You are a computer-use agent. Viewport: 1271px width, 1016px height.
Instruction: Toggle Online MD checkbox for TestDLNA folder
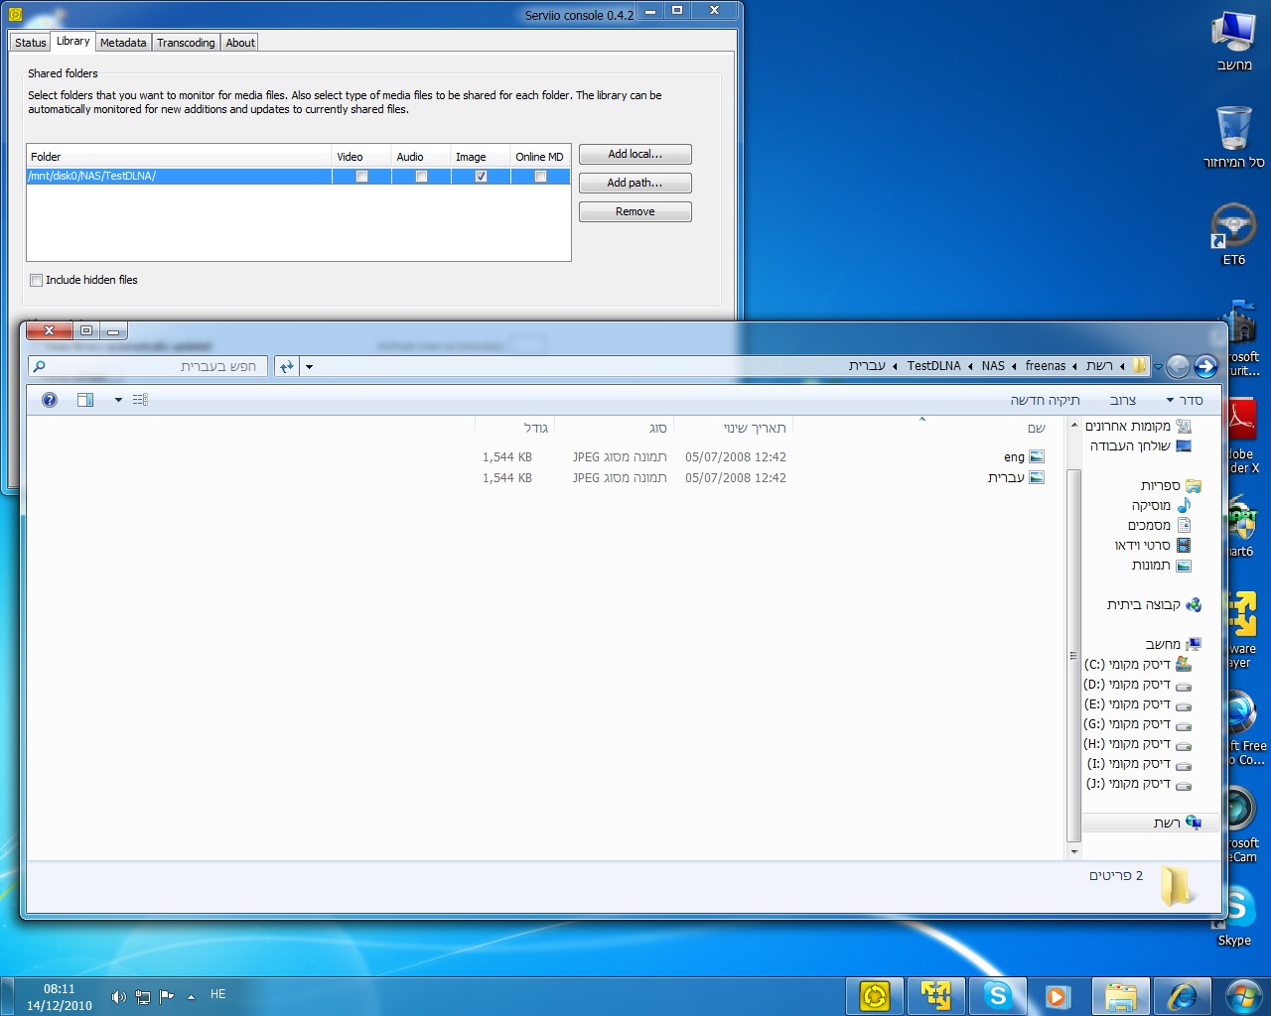(540, 177)
